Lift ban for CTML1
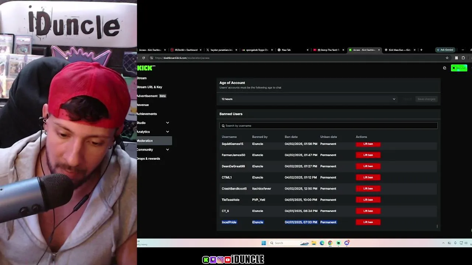Viewport: 472px width, 265px height. coord(368,177)
